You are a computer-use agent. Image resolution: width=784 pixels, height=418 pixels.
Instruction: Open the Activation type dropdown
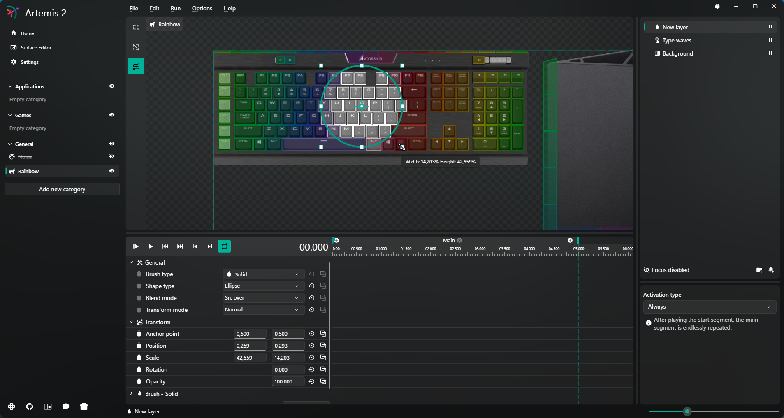(x=710, y=307)
